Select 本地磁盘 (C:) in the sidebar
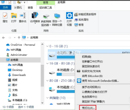 18,100
